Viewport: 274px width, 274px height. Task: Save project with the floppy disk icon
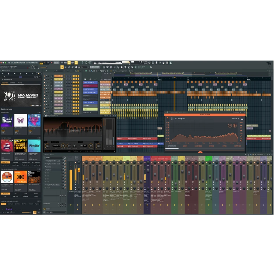coord(163,62)
